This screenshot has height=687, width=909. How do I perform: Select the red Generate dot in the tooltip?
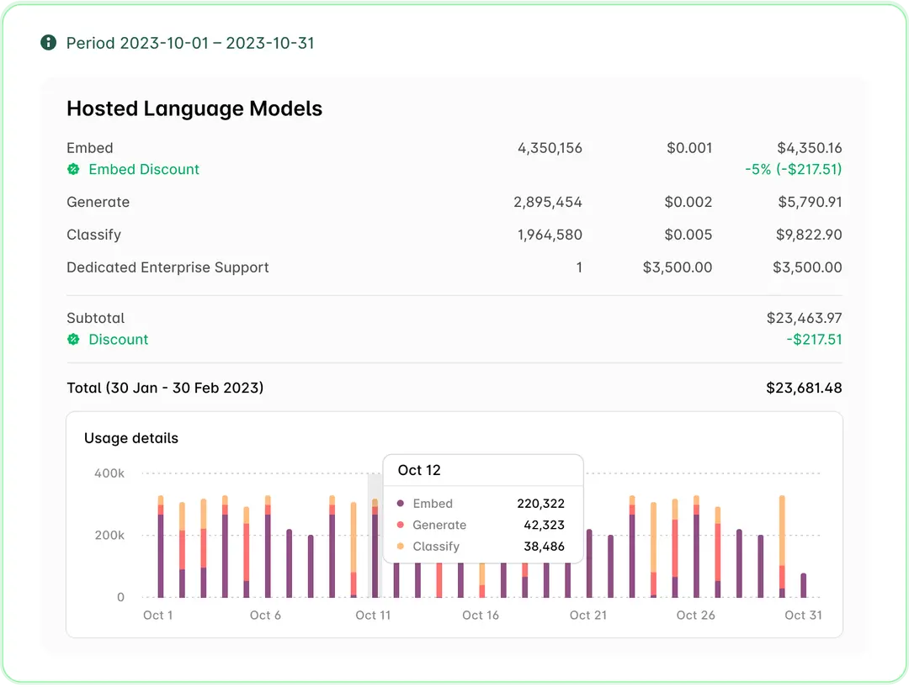point(400,525)
